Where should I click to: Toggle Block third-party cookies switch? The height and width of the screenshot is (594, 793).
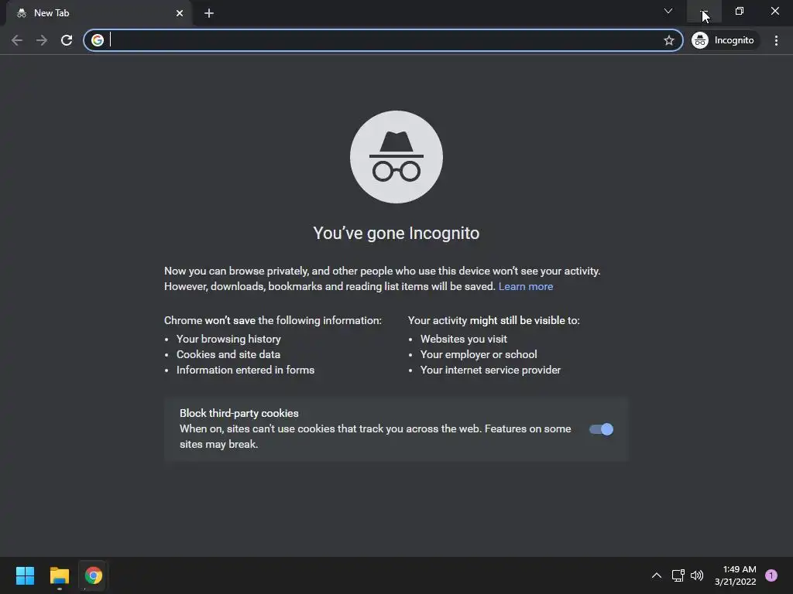601,429
